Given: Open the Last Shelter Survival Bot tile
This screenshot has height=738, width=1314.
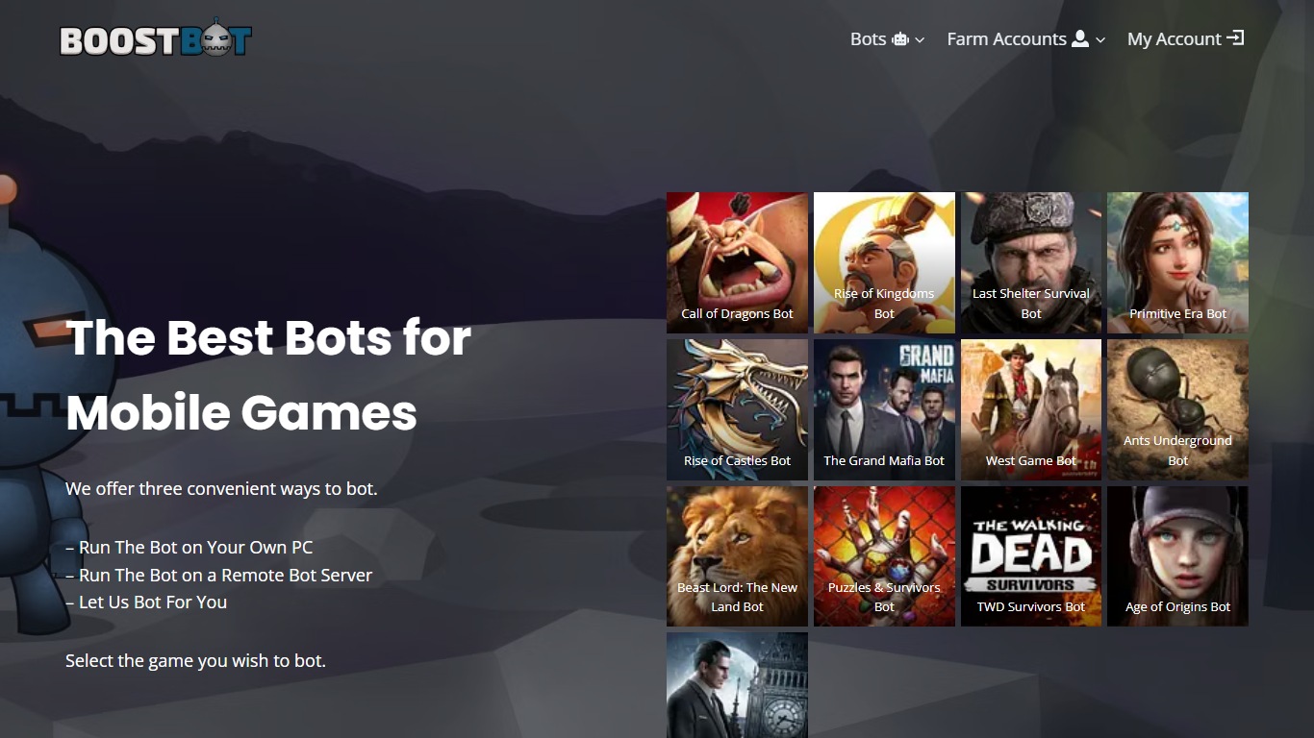Looking at the screenshot, I should (x=1031, y=262).
